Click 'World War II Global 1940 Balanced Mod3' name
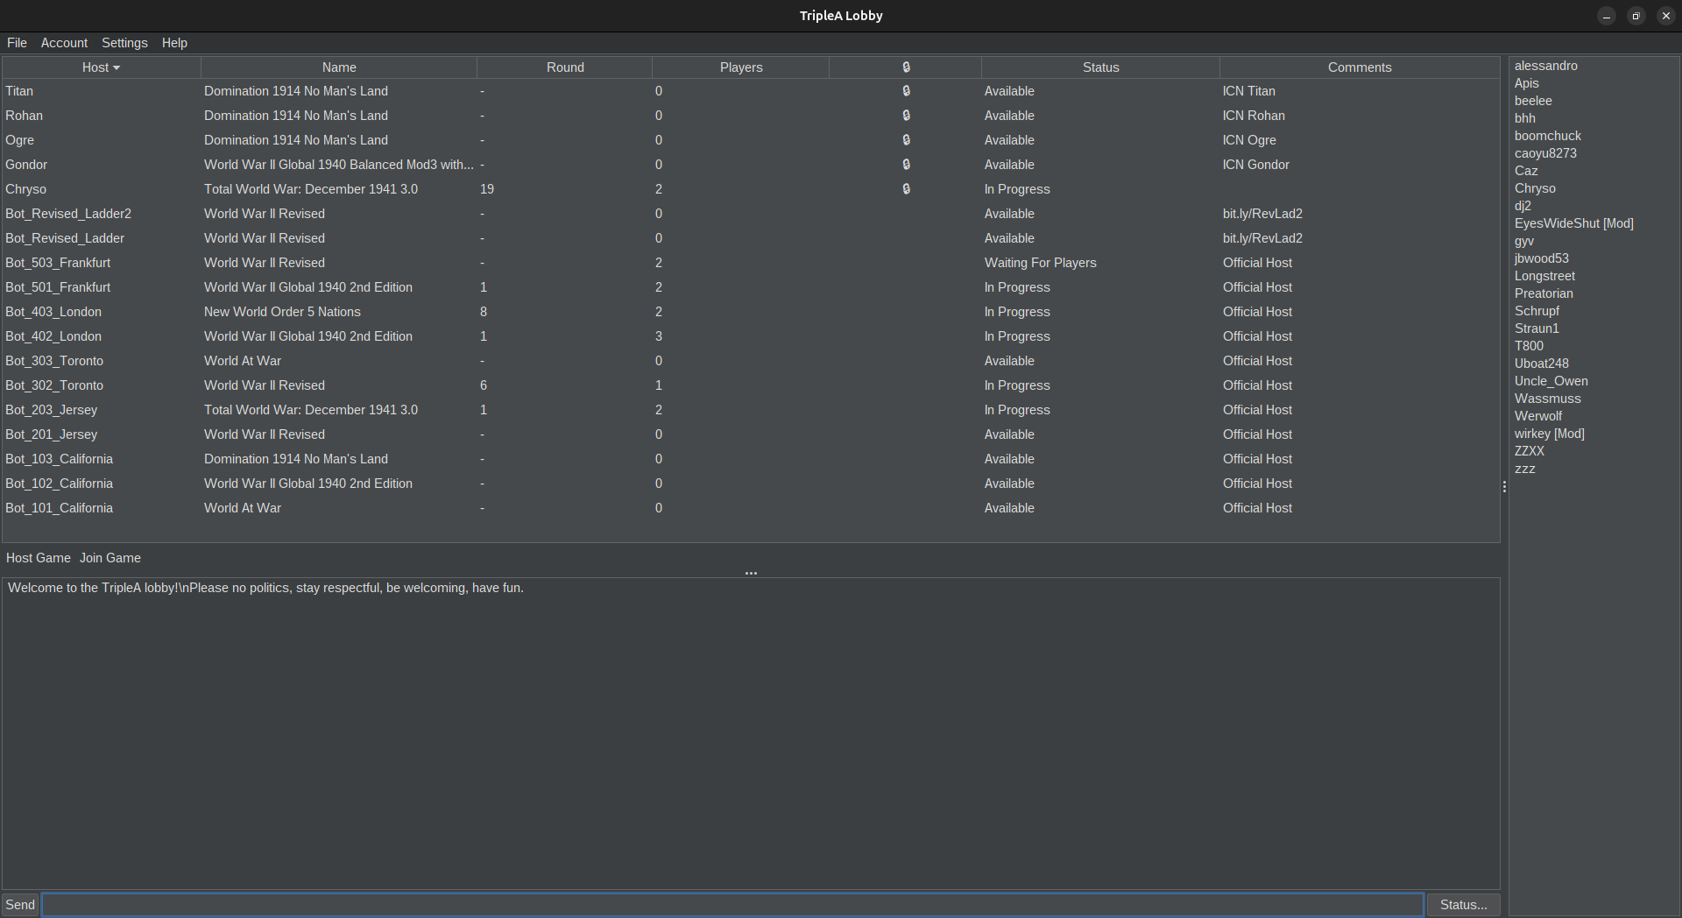Image resolution: width=1682 pixels, height=918 pixels. click(x=338, y=165)
